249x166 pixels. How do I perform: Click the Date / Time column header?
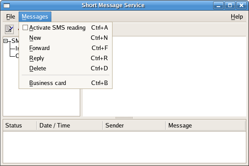click(70, 125)
